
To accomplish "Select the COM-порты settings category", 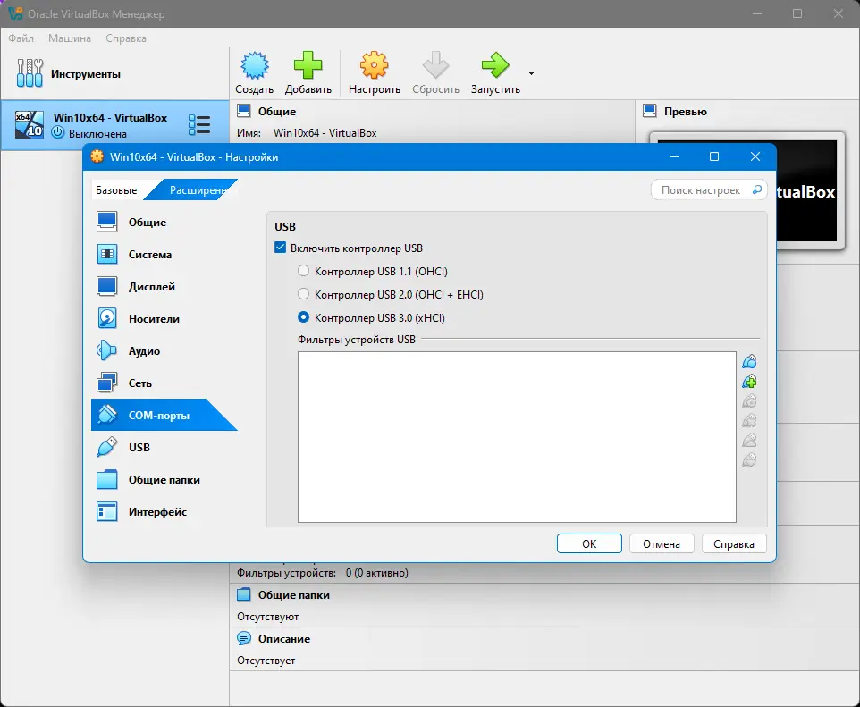I will 164,416.
